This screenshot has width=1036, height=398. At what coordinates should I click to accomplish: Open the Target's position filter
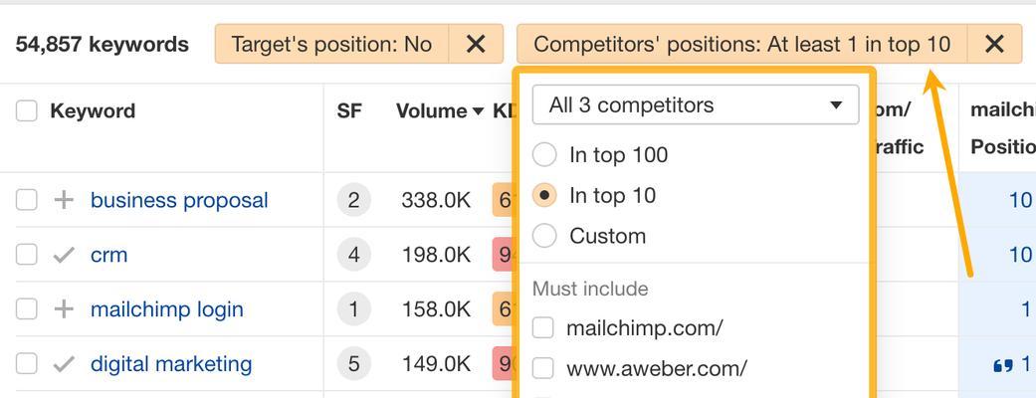tap(331, 45)
